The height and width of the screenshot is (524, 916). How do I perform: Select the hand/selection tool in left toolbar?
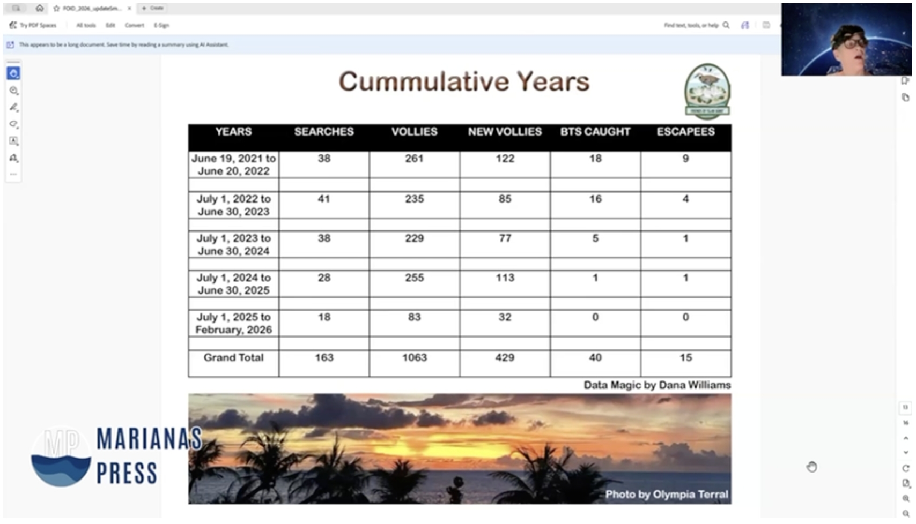(13, 73)
